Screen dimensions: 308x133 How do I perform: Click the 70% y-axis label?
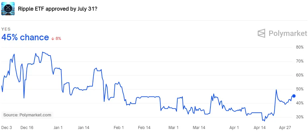coord(300,61)
